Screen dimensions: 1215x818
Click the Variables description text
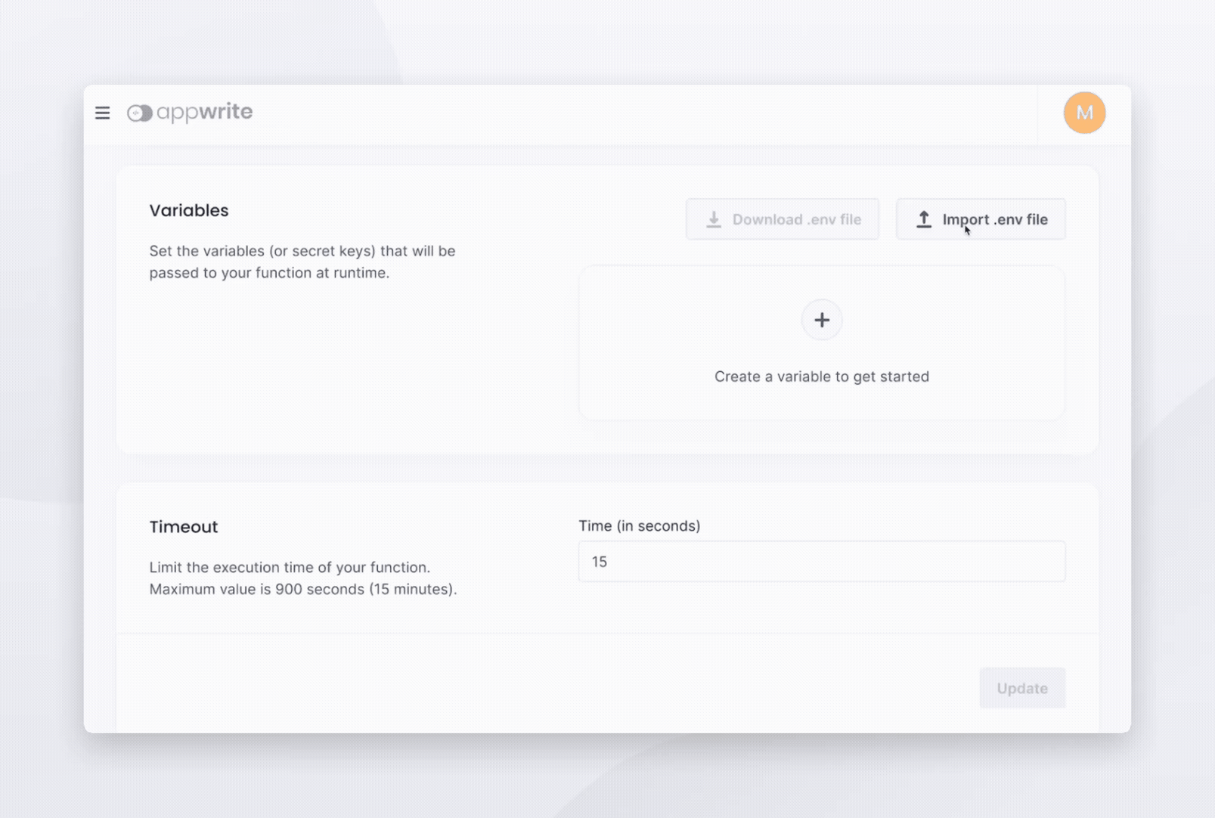(x=302, y=262)
